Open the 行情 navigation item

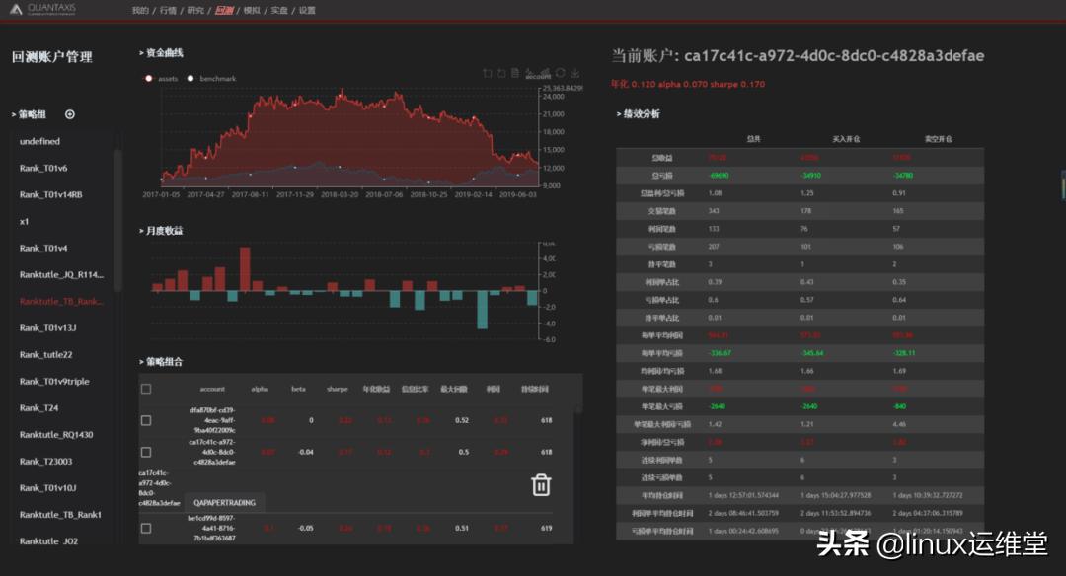coord(168,10)
